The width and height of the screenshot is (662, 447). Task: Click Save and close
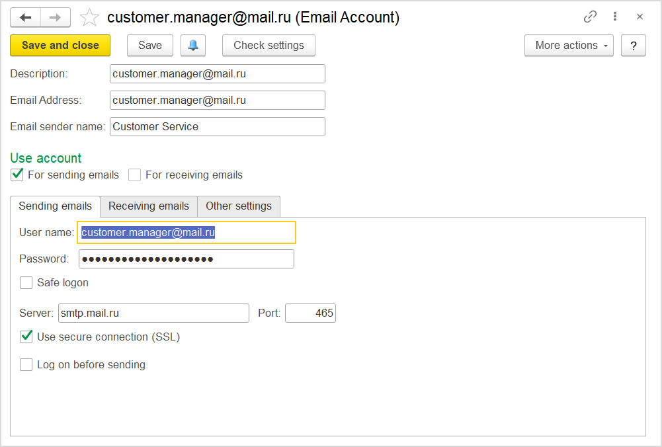(60, 45)
